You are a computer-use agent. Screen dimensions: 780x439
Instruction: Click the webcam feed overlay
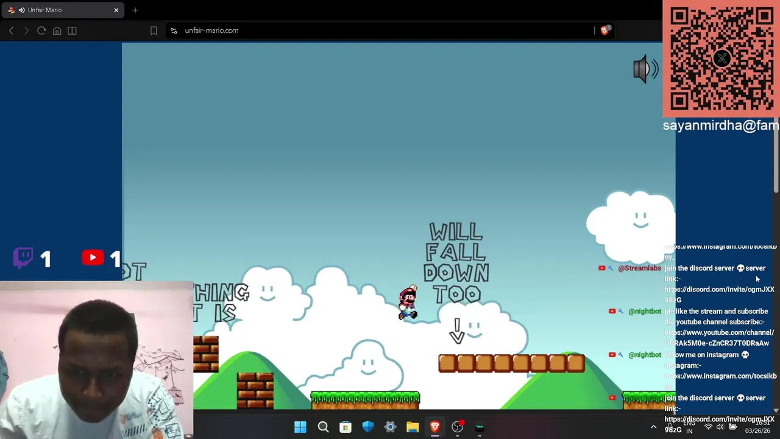click(x=96, y=360)
